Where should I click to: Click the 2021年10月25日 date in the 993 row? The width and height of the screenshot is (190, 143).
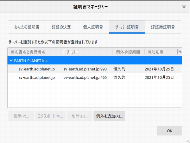pyautogui.click(x=159, y=69)
